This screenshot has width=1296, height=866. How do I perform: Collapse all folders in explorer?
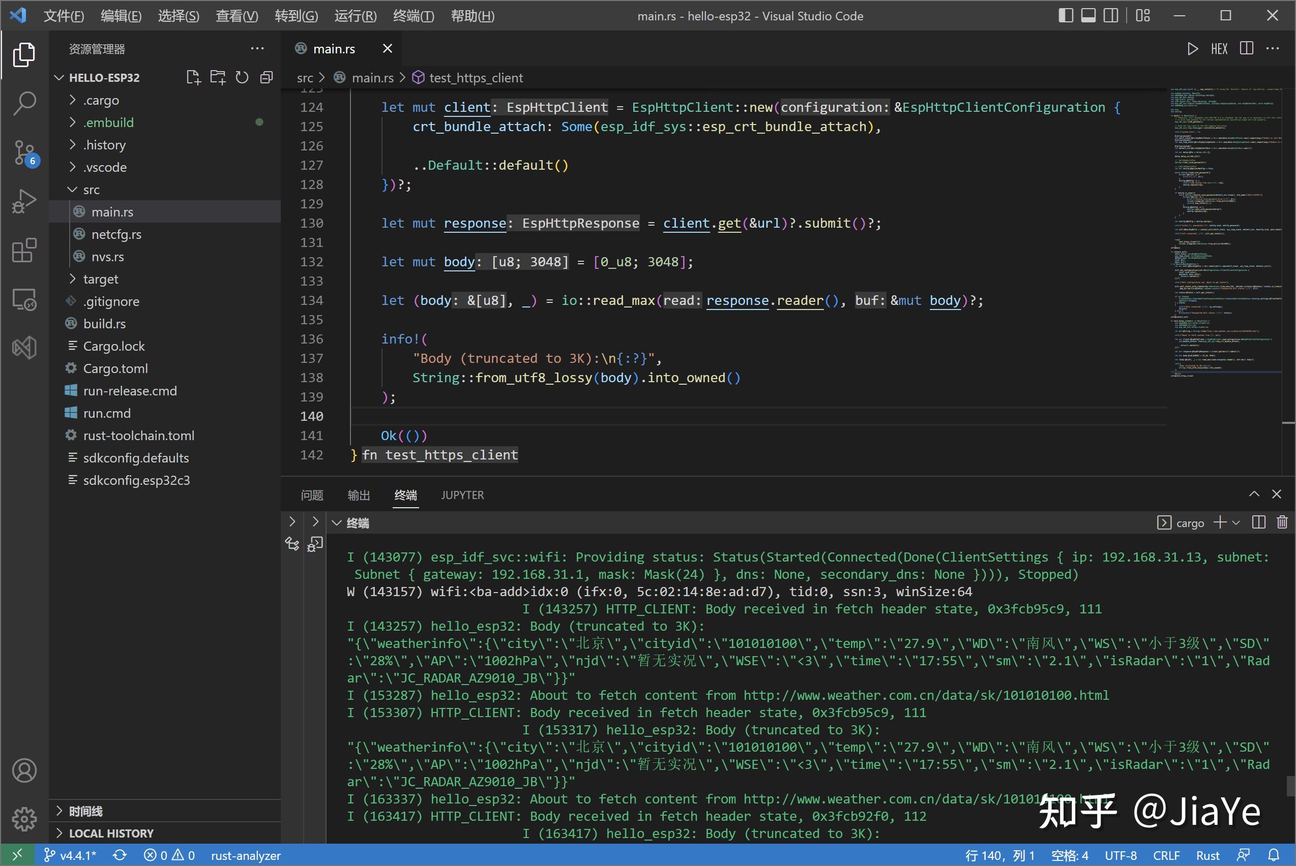point(267,77)
